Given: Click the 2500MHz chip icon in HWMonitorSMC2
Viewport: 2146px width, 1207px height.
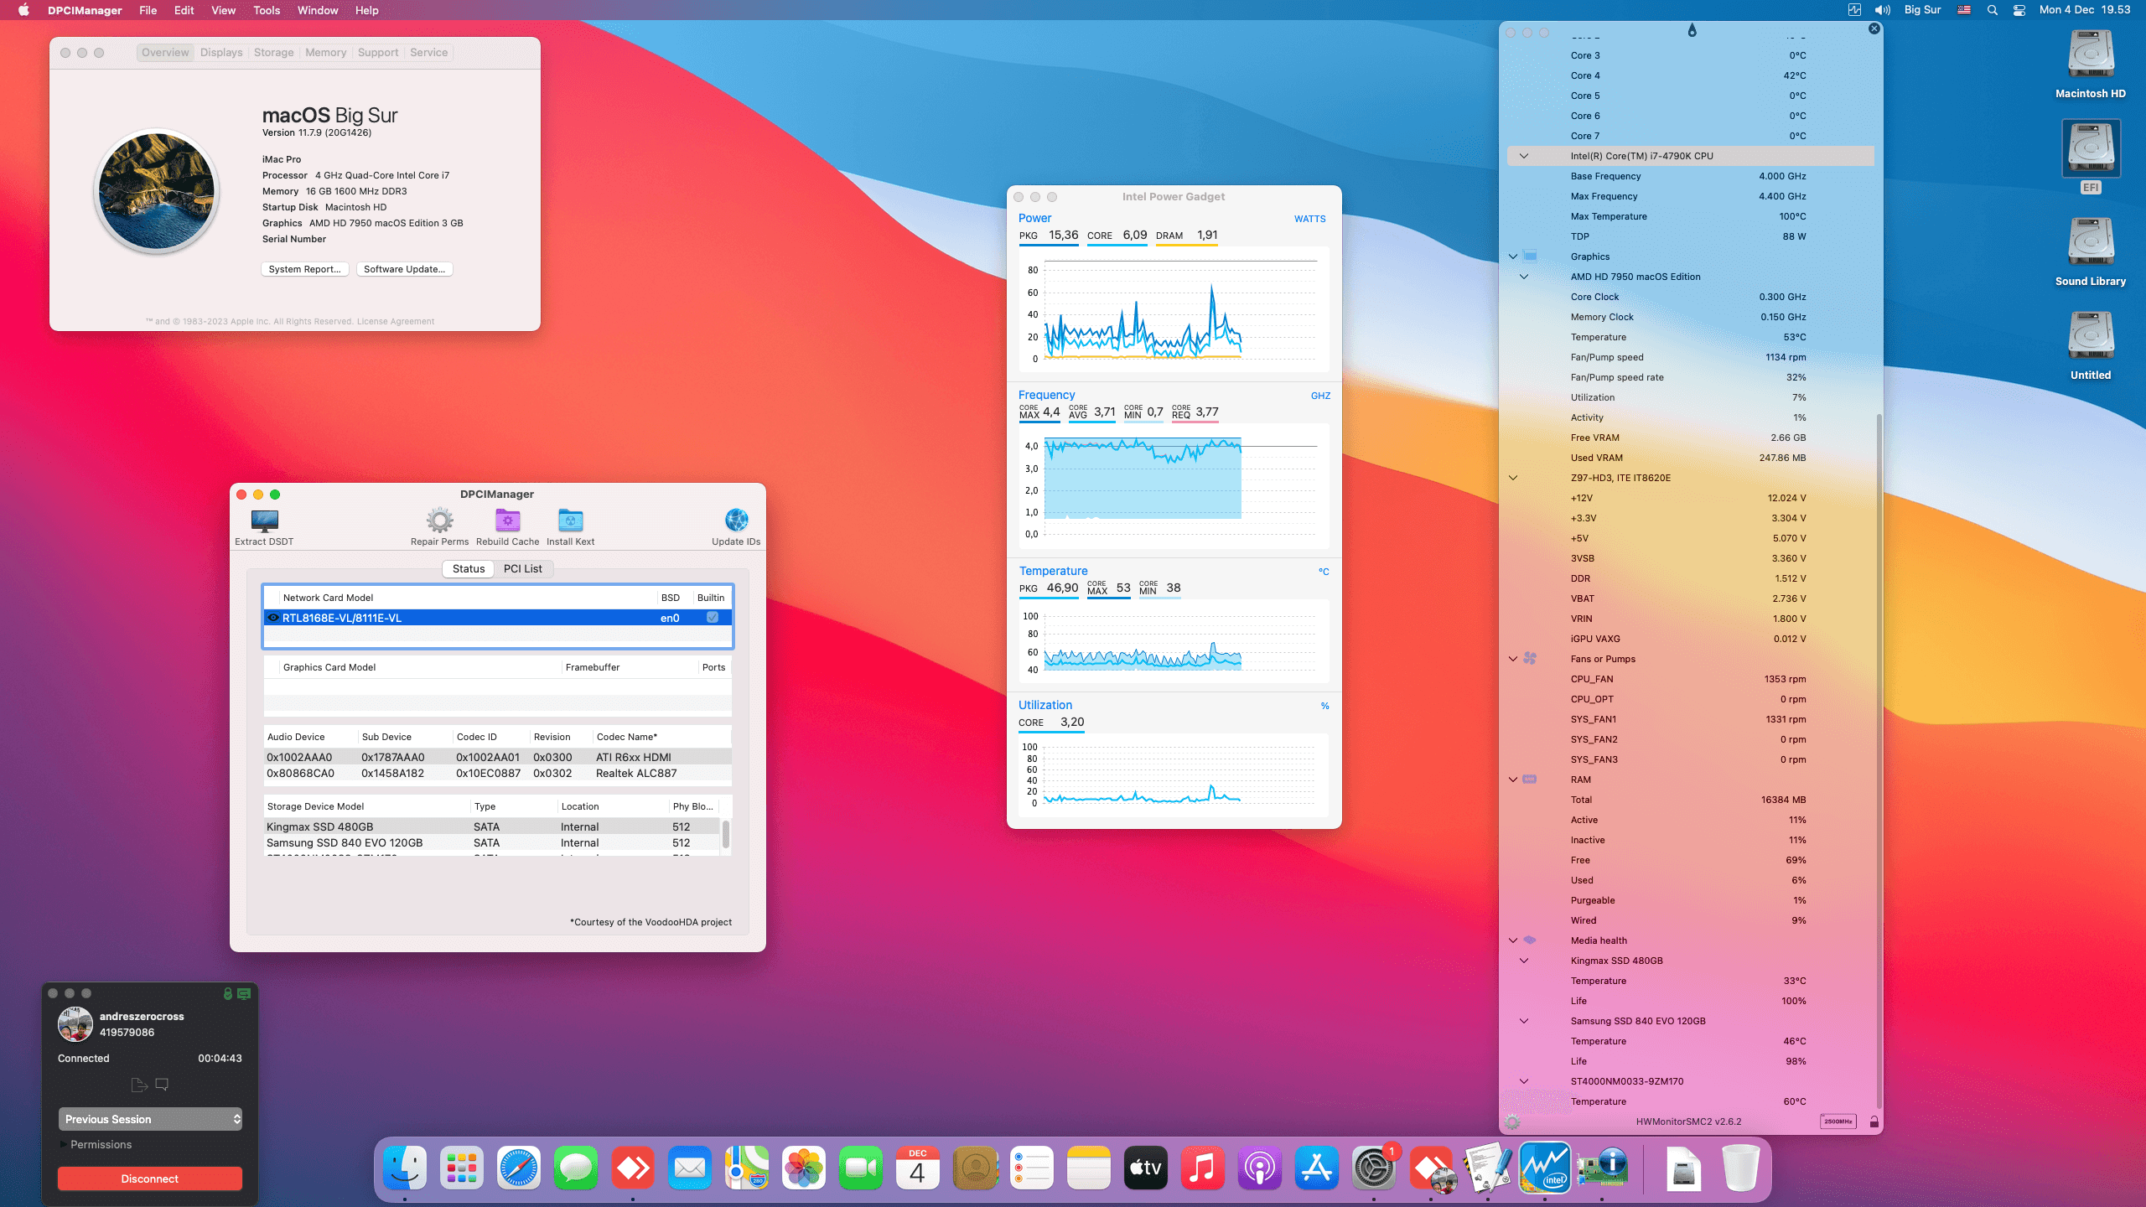Looking at the screenshot, I should coord(1838,1122).
